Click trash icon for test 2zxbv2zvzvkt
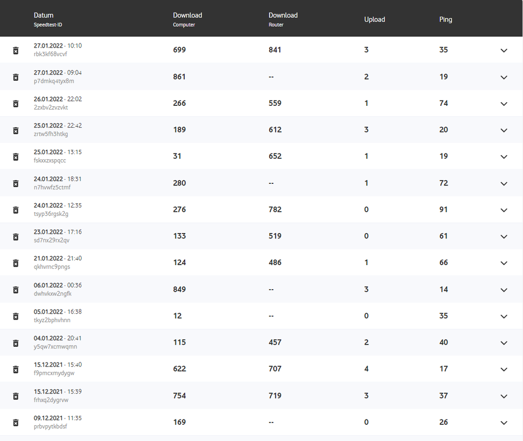523x441 pixels. click(16, 104)
